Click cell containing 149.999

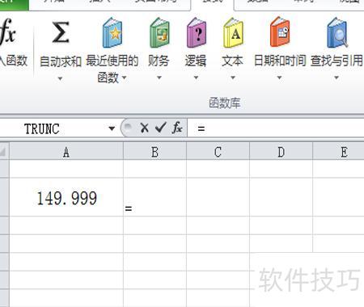click(x=66, y=197)
